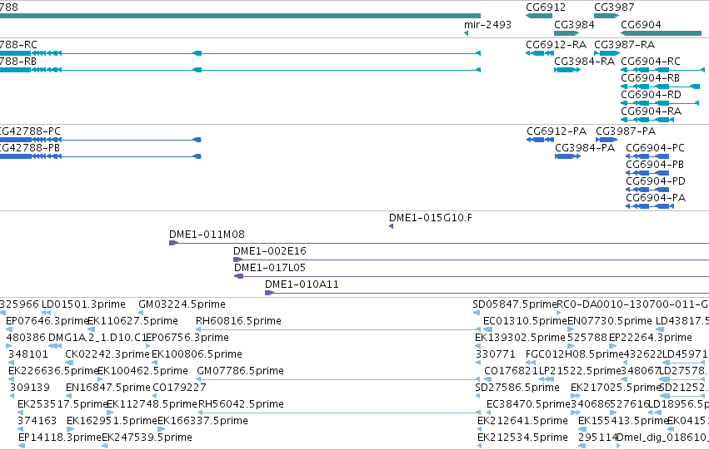The width and height of the screenshot is (709, 450).
Task: Open EST EK217025.5prime
Action: (x=616, y=388)
